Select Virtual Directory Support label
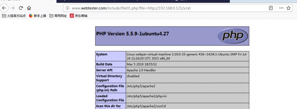The image size is (297, 109). (x=109, y=78)
